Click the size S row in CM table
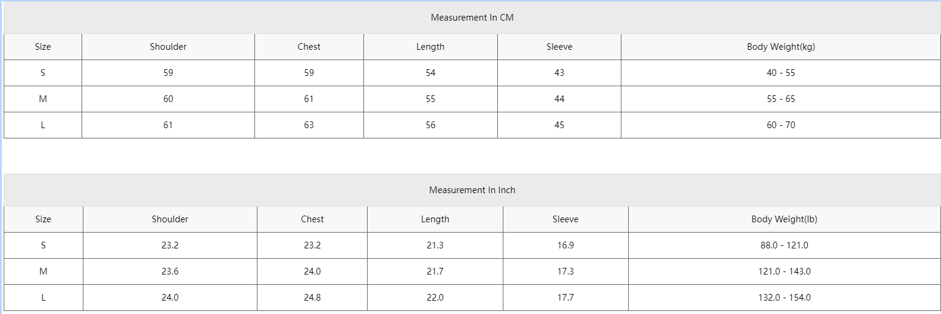This screenshot has height=314, width=941. 472,73
